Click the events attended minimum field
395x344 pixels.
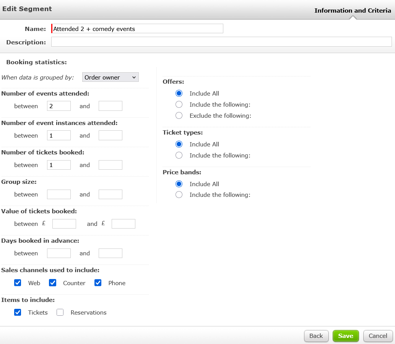pos(59,106)
